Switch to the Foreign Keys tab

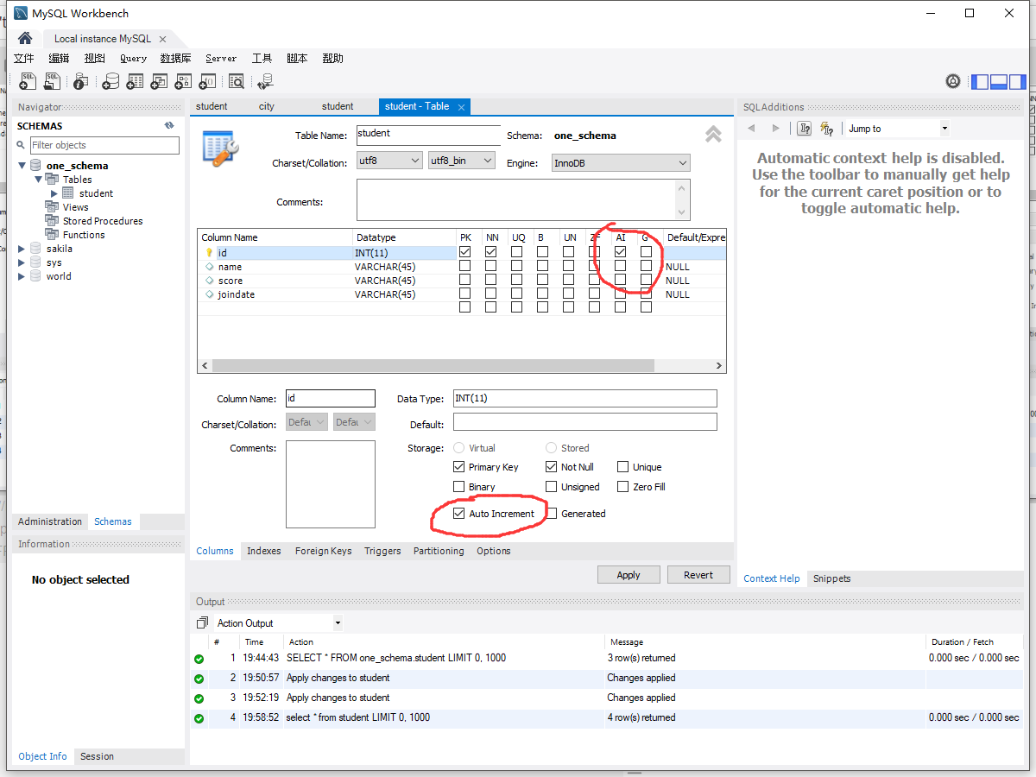click(323, 550)
